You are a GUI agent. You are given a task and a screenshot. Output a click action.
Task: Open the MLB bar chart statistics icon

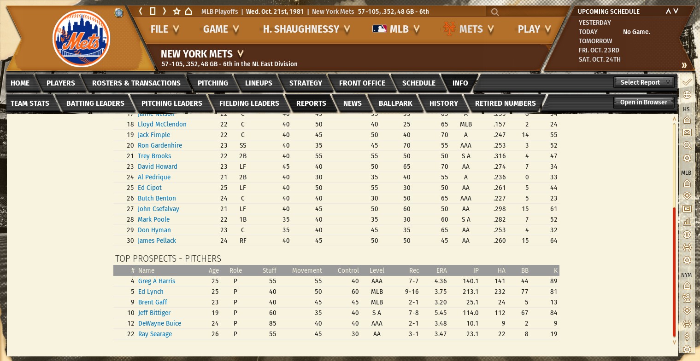tap(687, 222)
